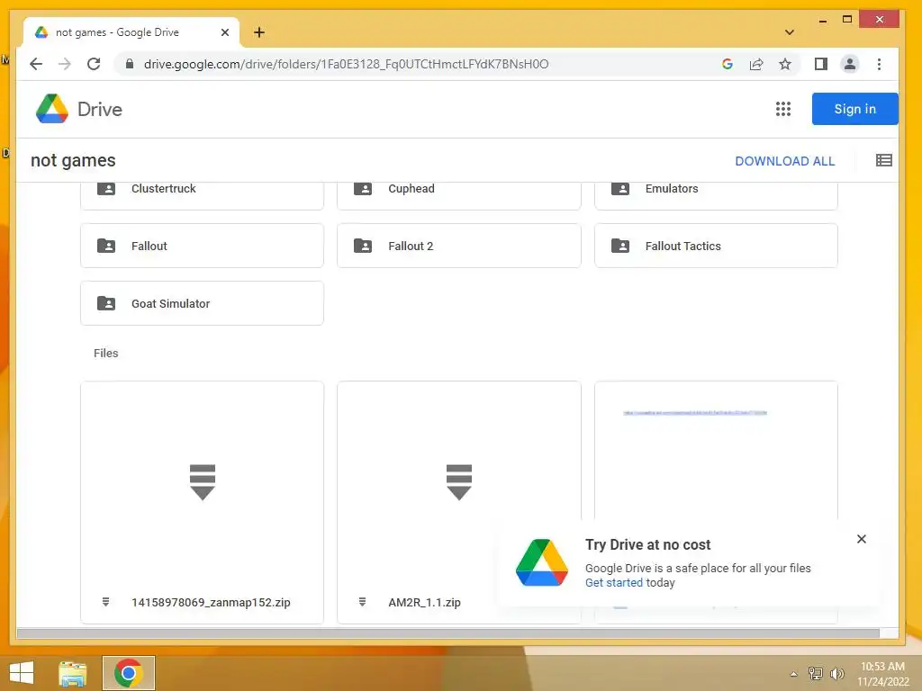Click the 'not games' folder title
The width and height of the screenshot is (922, 691).
[x=73, y=160]
